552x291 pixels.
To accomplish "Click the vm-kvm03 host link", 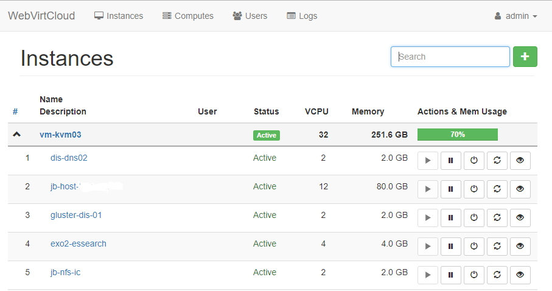I will 59,135.
